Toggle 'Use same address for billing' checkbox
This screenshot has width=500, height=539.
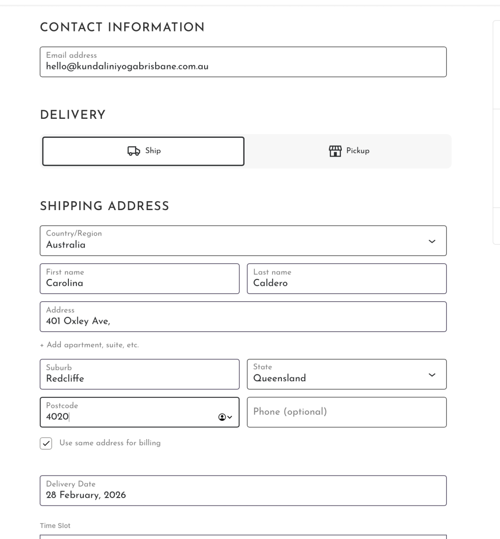click(x=46, y=443)
